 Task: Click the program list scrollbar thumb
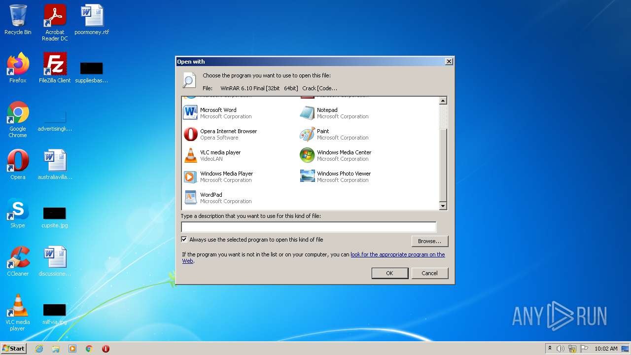point(443,165)
